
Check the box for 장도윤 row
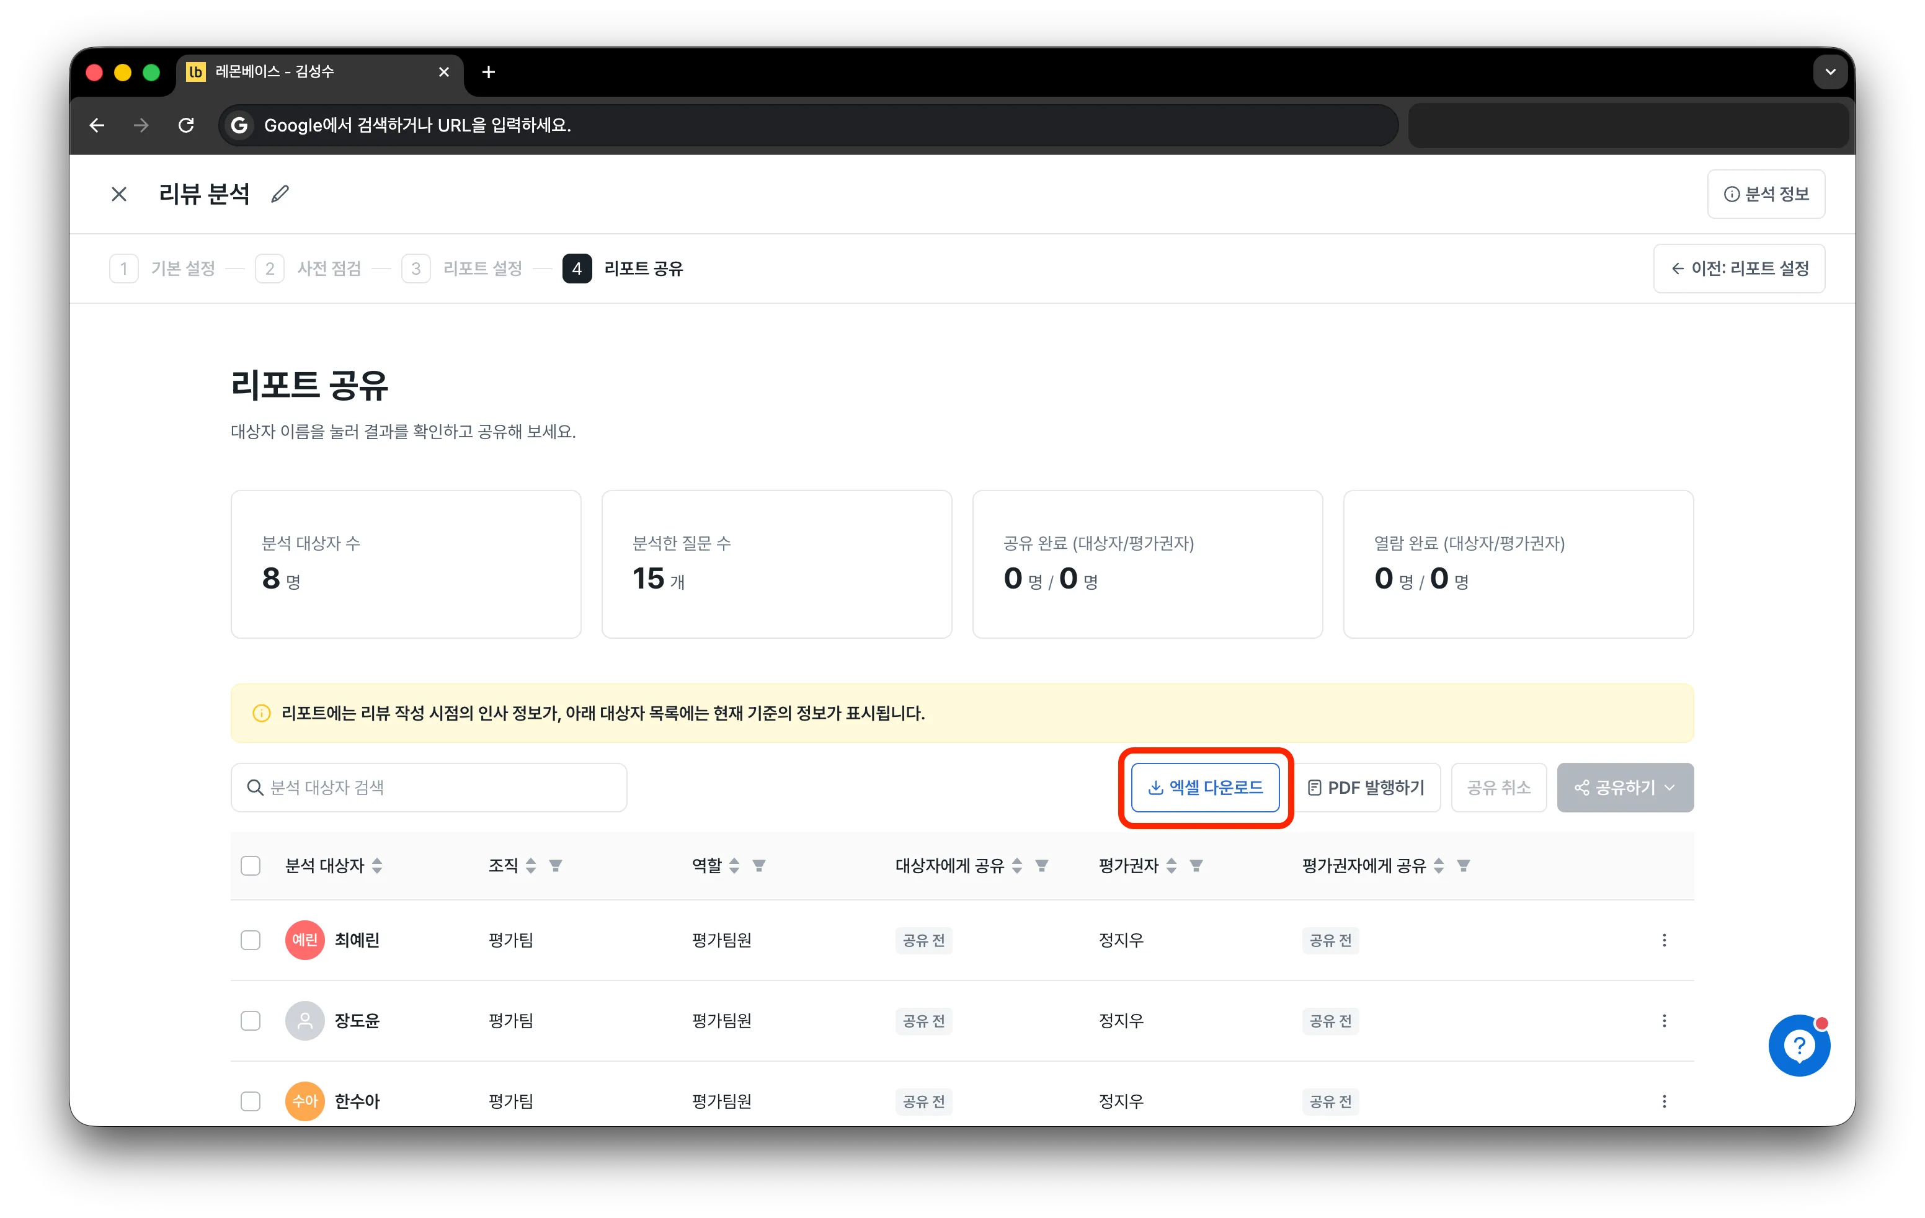[251, 1021]
